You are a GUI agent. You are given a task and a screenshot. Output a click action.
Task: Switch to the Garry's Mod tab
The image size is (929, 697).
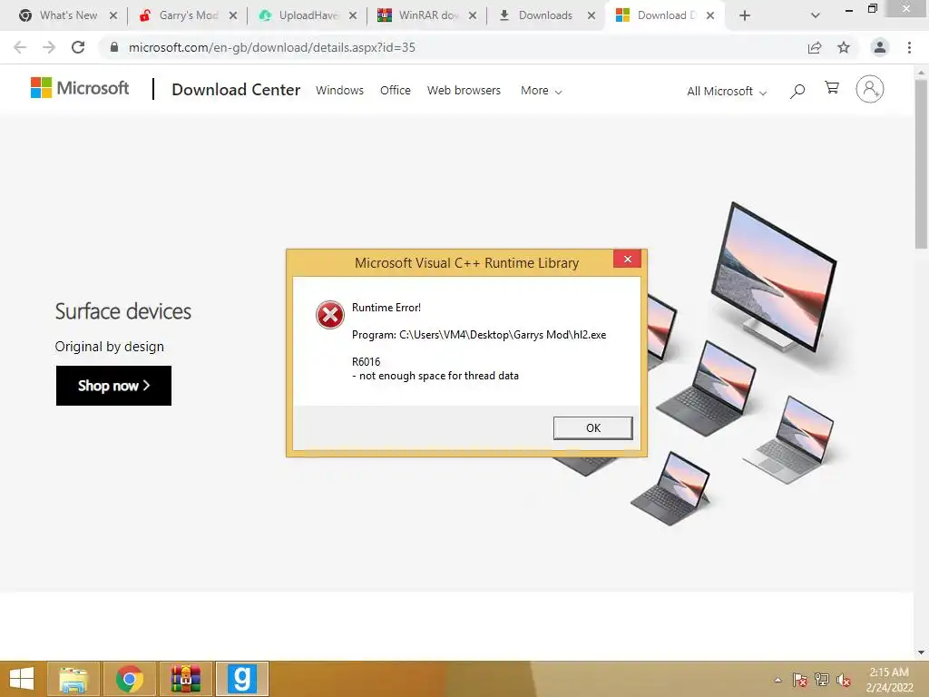(x=188, y=15)
